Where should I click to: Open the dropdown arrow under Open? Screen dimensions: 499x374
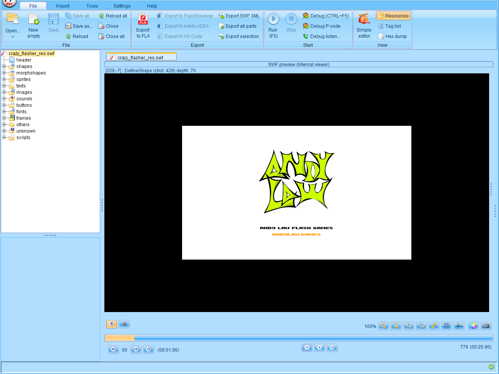point(13,37)
